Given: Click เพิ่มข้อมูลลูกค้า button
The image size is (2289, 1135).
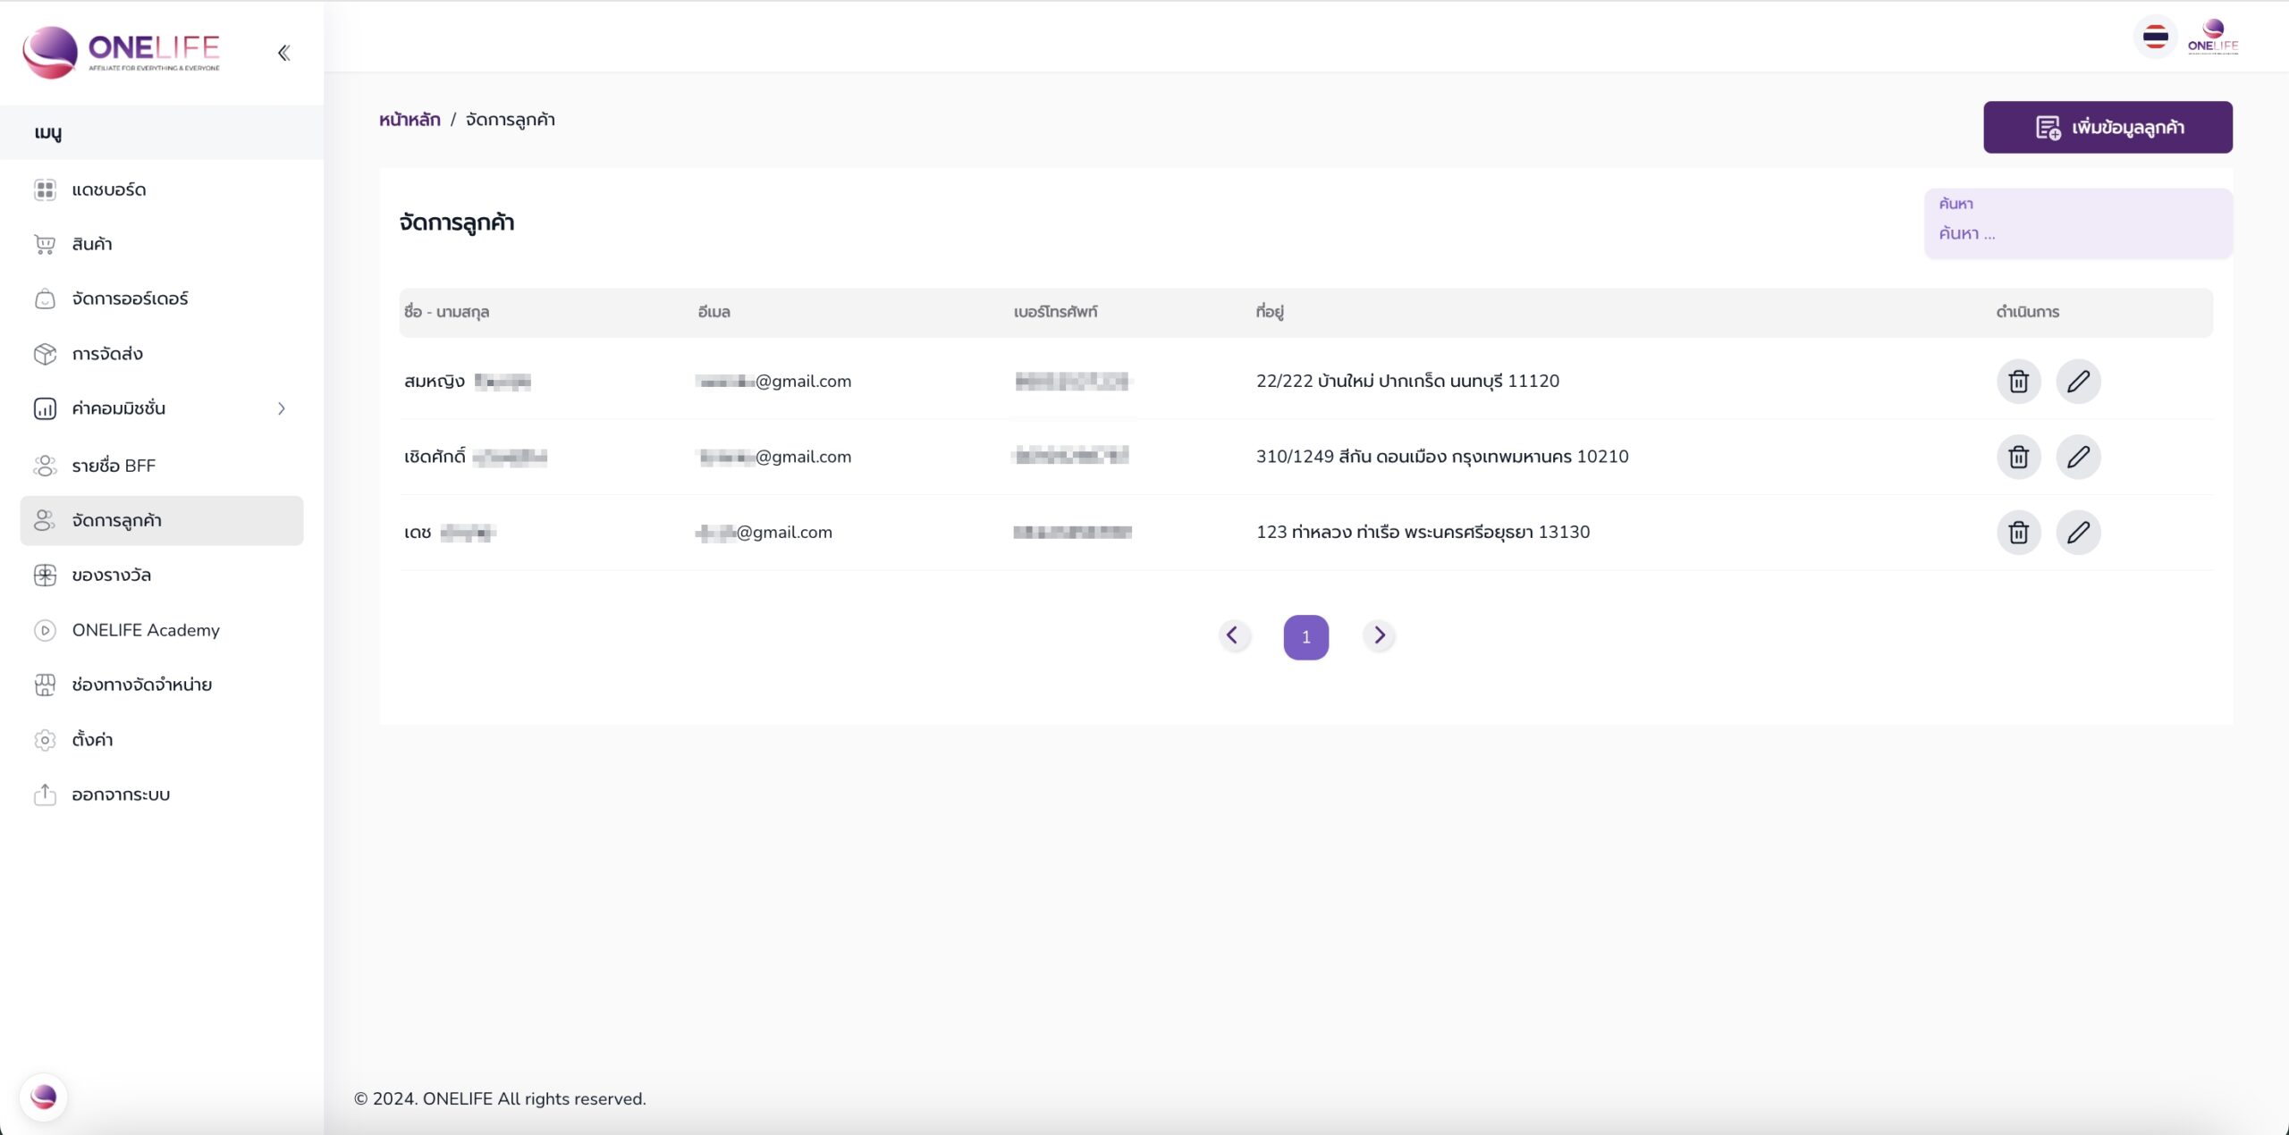Looking at the screenshot, I should [x=2107, y=127].
